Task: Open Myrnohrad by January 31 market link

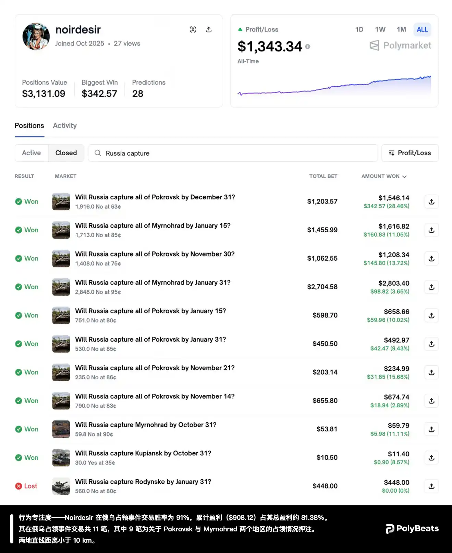Action: (153, 282)
